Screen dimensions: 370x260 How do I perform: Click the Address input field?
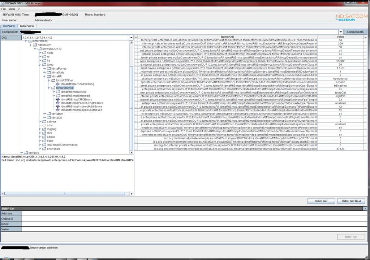(194, 213)
